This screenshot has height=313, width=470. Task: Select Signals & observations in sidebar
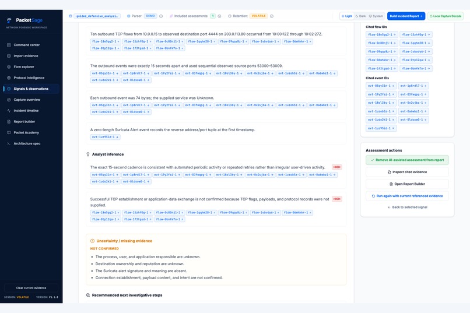coord(31,89)
